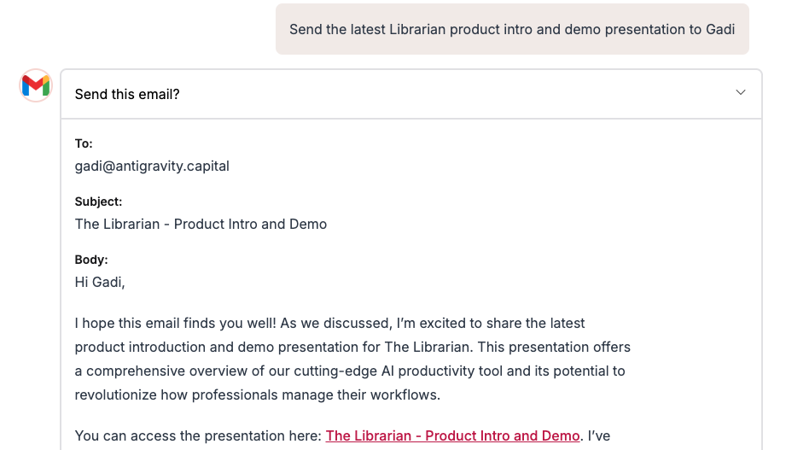
Task: Collapse the "Send this email?" card chevron
Action: (x=740, y=93)
